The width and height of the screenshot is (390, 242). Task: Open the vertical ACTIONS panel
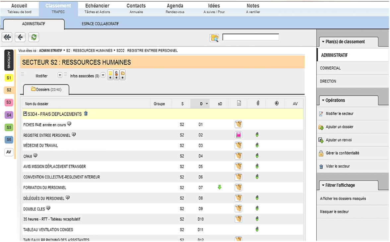pos(9,60)
